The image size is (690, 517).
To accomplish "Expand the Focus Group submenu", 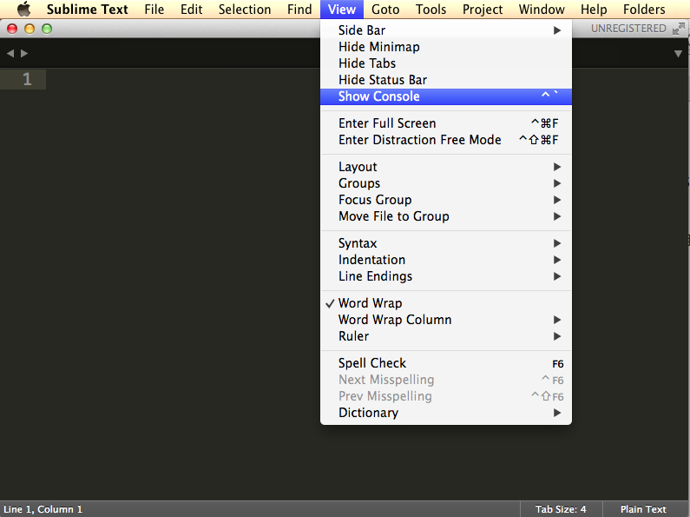I will click(446, 200).
